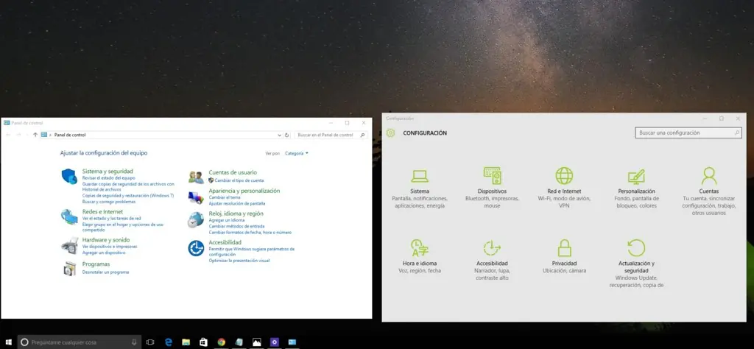
Task: Click the Accesibilidad icon in Control Panel
Action: [196, 248]
